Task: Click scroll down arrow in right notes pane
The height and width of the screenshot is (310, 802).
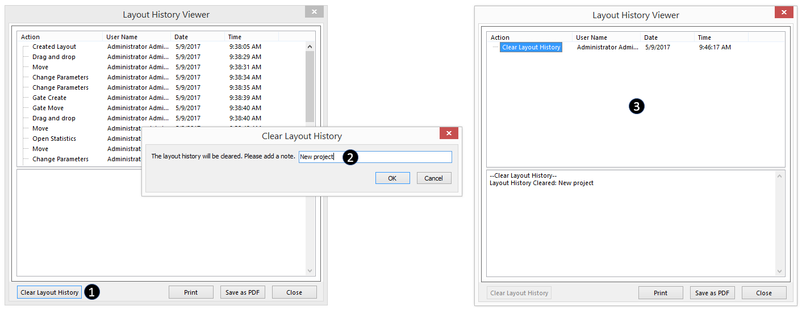Action: coord(779,272)
